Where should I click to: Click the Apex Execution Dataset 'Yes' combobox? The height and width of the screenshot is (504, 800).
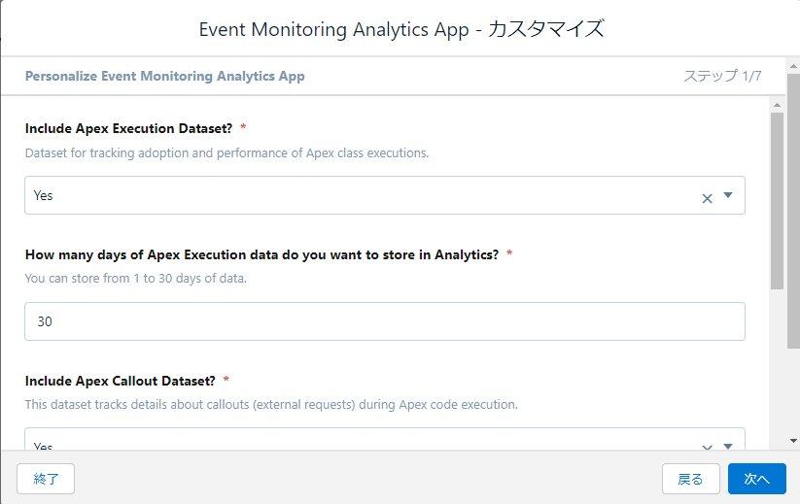point(360,195)
